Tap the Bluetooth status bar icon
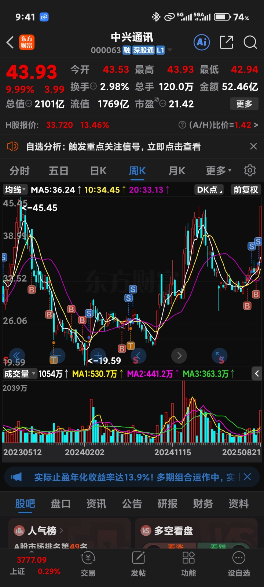The image size is (264, 587). pos(156,17)
